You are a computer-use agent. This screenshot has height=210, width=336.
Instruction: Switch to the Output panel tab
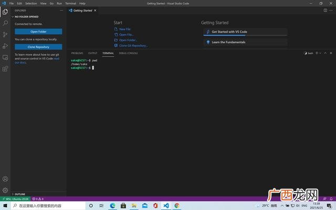point(93,53)
